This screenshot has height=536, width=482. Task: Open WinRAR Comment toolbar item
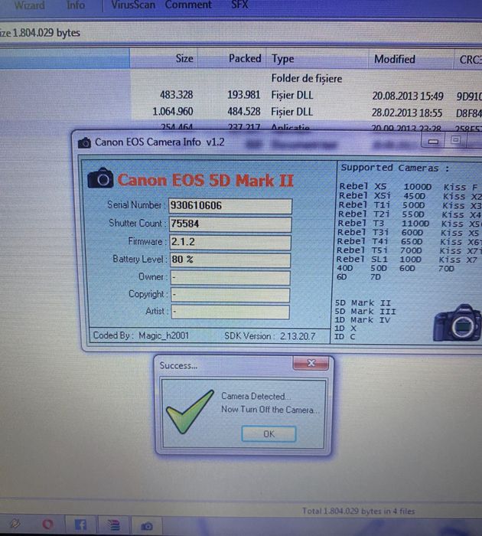click(188, 5)
